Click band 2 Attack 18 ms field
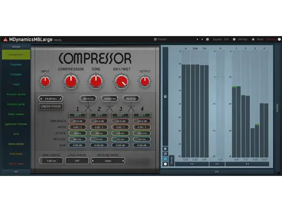 tap(99, 133)
